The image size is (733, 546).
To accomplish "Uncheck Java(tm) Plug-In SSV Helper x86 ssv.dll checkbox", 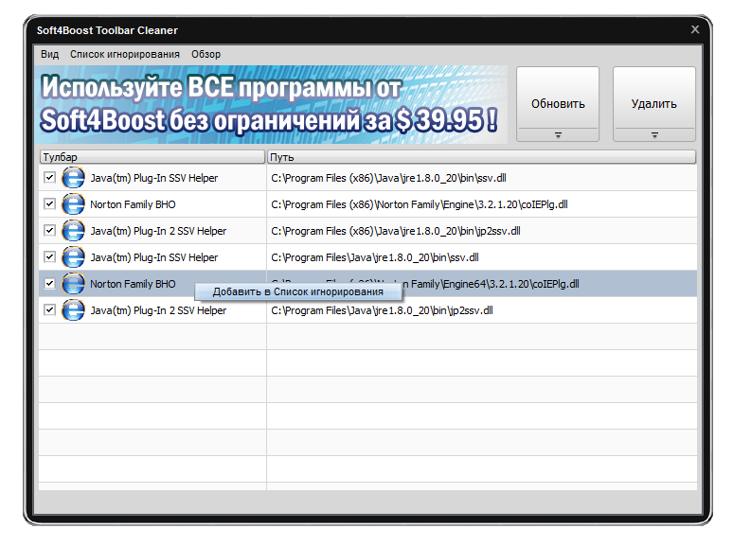I will 49,178.
